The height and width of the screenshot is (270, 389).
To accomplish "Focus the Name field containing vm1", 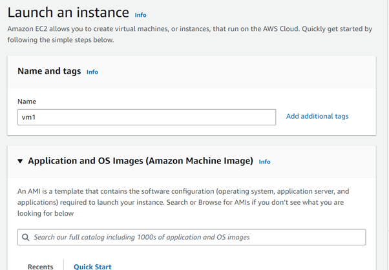I will click(147, 118).
